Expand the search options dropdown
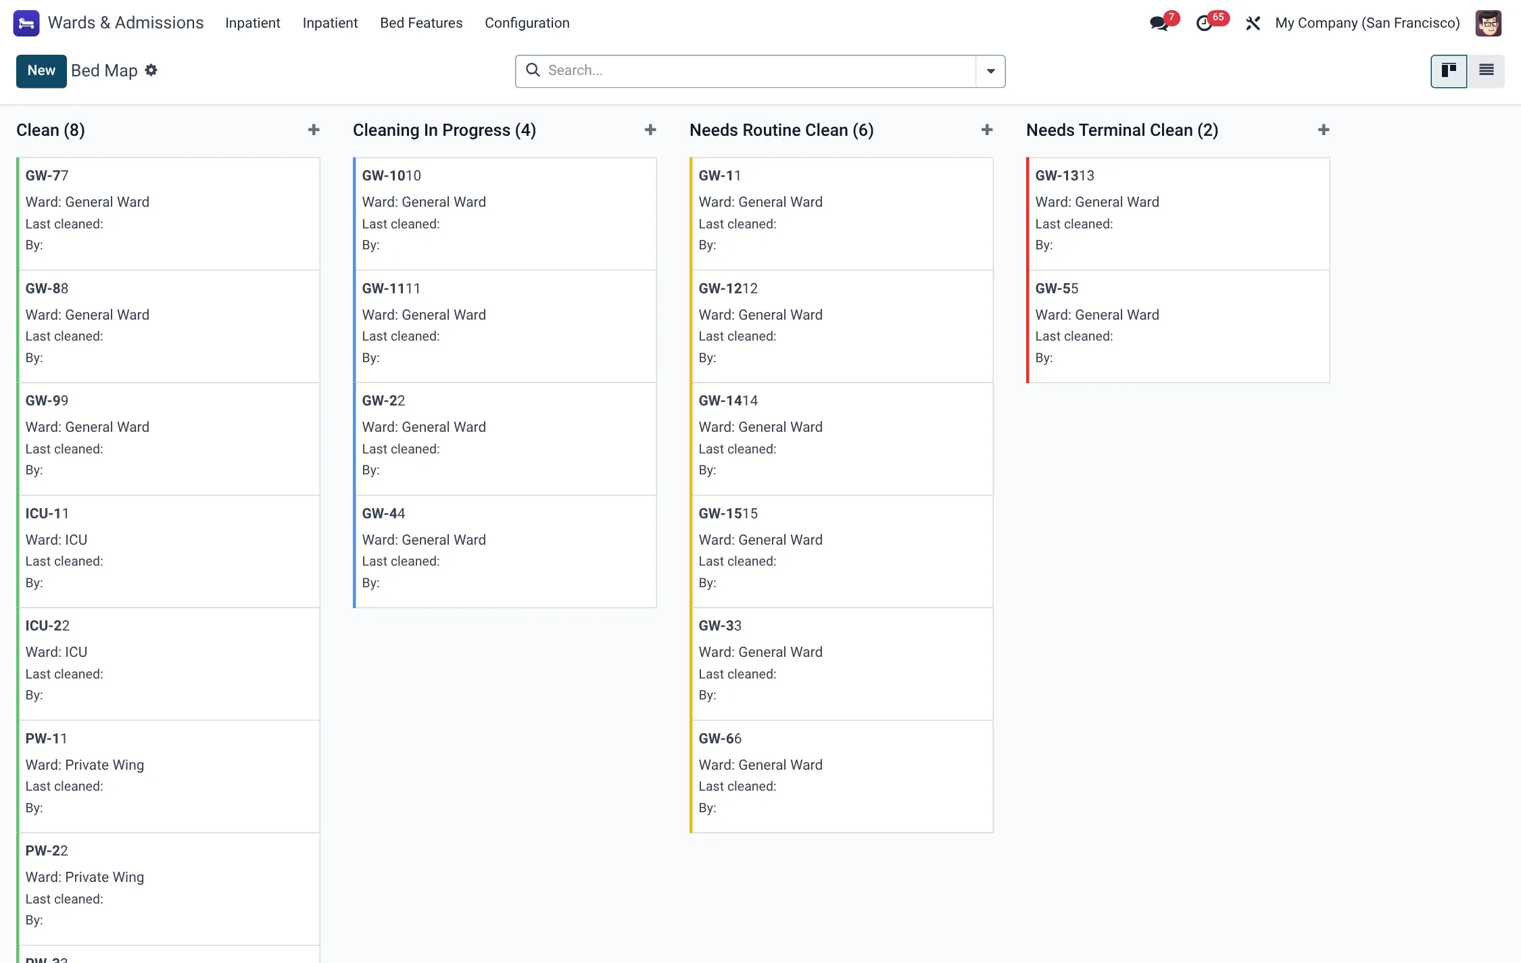 pos(990,71)
